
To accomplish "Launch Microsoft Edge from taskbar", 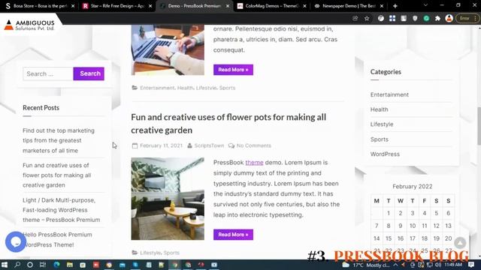I will click(x=57, y=265).
